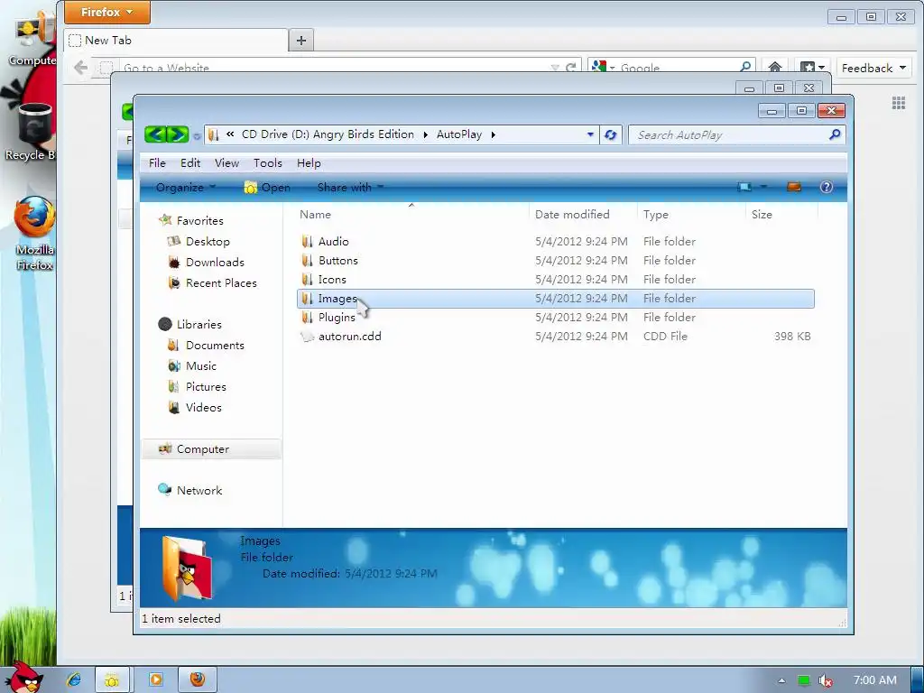
Task: Refresh the AutoPlay folder view
Action: pyautogui.click(x=611, y=135)
